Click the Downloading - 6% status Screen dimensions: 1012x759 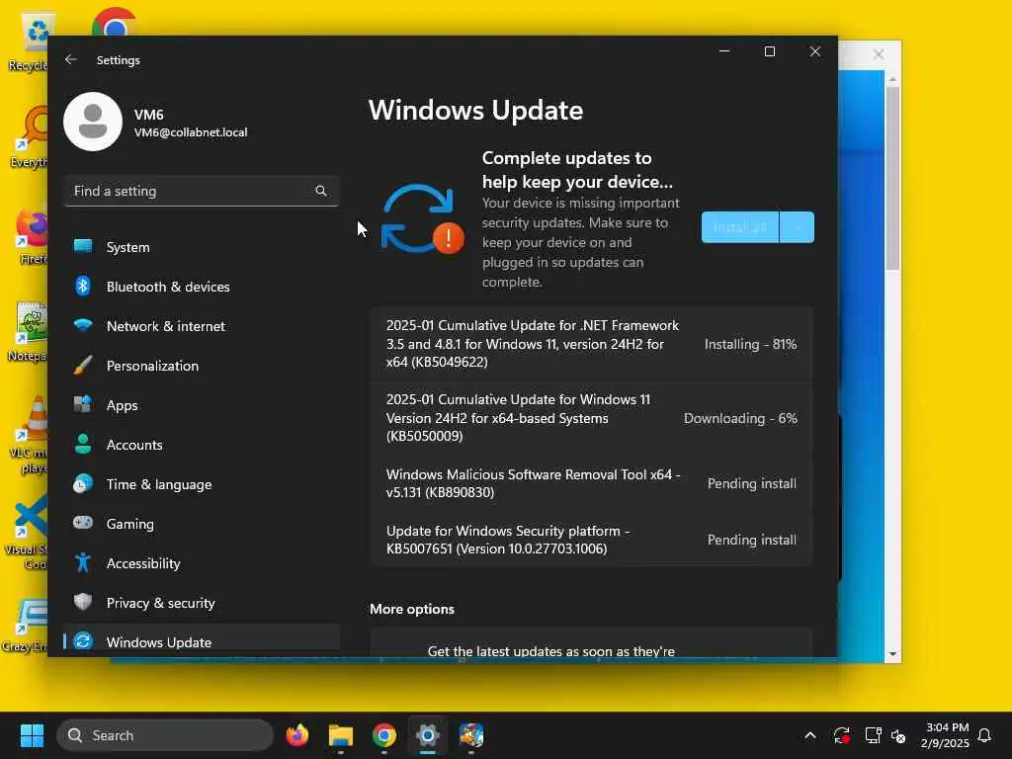tap(740, 418)
